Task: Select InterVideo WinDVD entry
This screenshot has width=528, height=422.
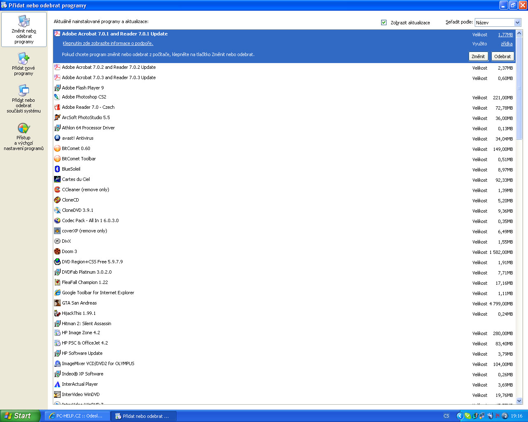Action: tap(285, 395)
